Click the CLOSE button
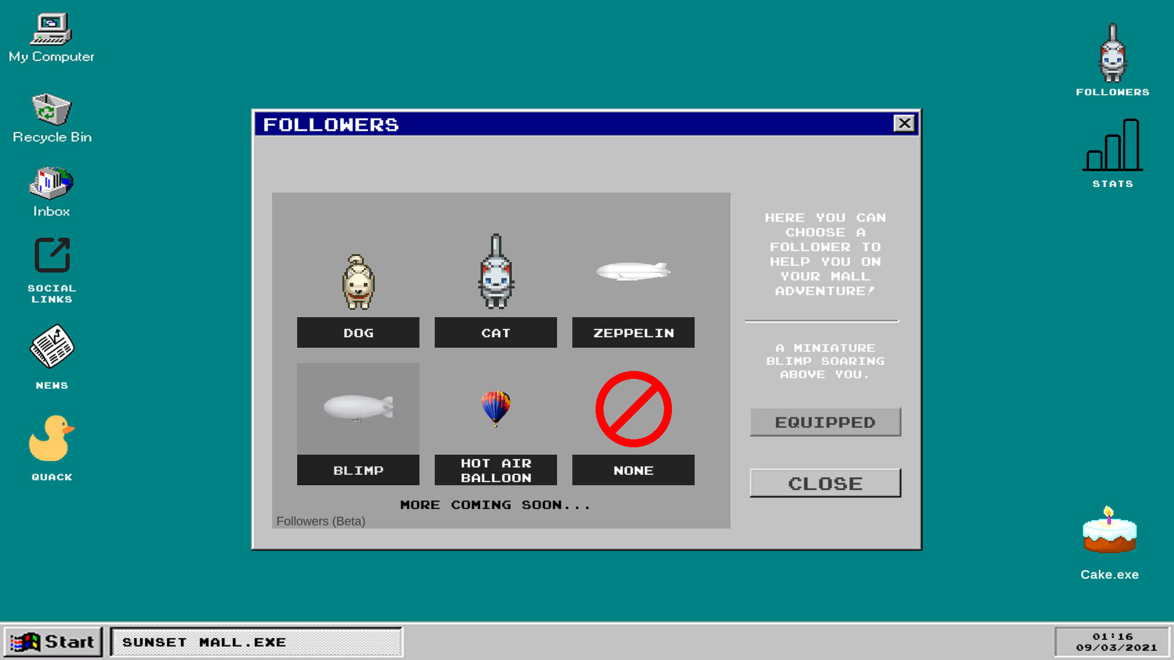The width and height of the screenshot is (1174, 660). tap(825, 483)
